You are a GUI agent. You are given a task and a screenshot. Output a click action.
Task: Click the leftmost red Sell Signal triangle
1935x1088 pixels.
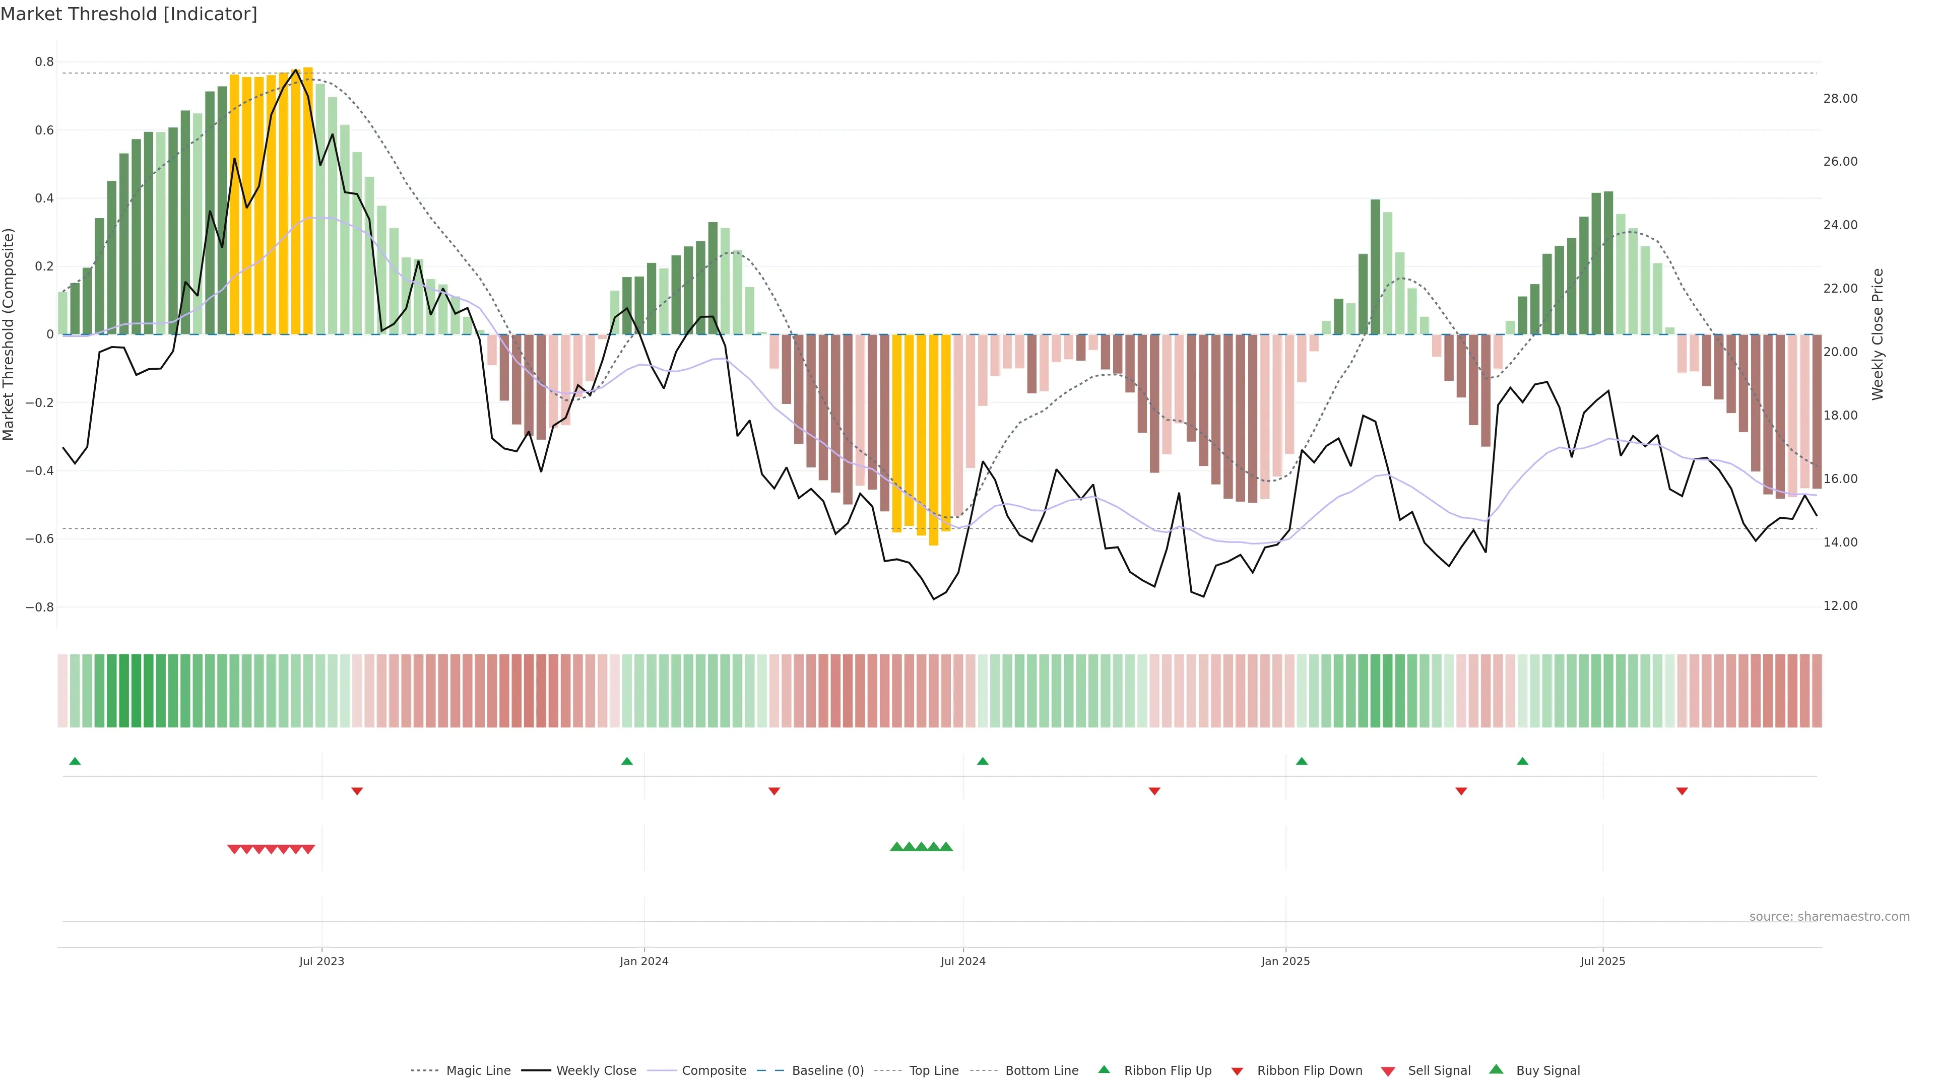click(234, 849)
